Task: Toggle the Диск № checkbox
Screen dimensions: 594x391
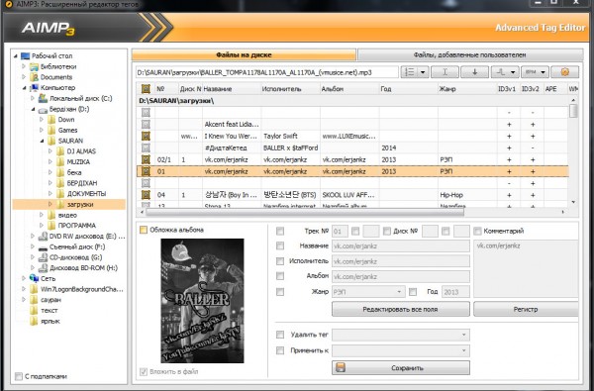Action: point(387,231)
